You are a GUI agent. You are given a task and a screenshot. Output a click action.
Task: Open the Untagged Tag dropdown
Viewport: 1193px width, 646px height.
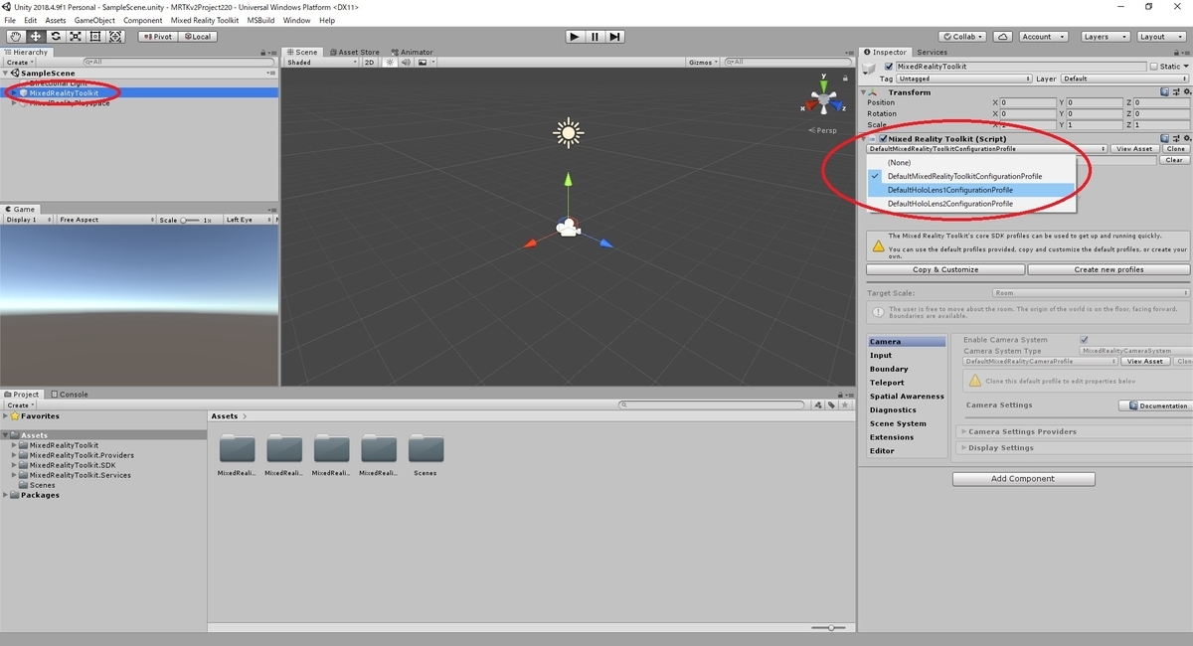[964, 79]
